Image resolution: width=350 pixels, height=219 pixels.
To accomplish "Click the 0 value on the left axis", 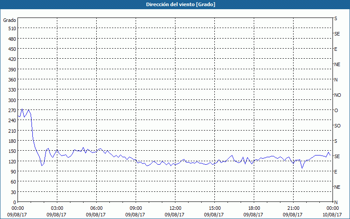I will [15, 202].
